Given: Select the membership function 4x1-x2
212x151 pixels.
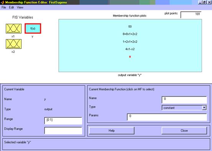Looking at the screenshot, I should click(x=130, y=49).
